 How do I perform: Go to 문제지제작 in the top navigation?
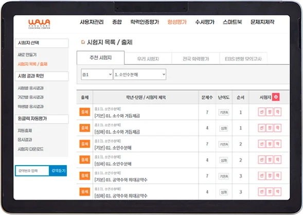262,22
